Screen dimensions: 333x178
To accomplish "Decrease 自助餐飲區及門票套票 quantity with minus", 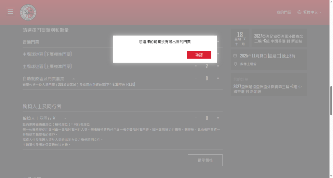I will tap(195, 78).
